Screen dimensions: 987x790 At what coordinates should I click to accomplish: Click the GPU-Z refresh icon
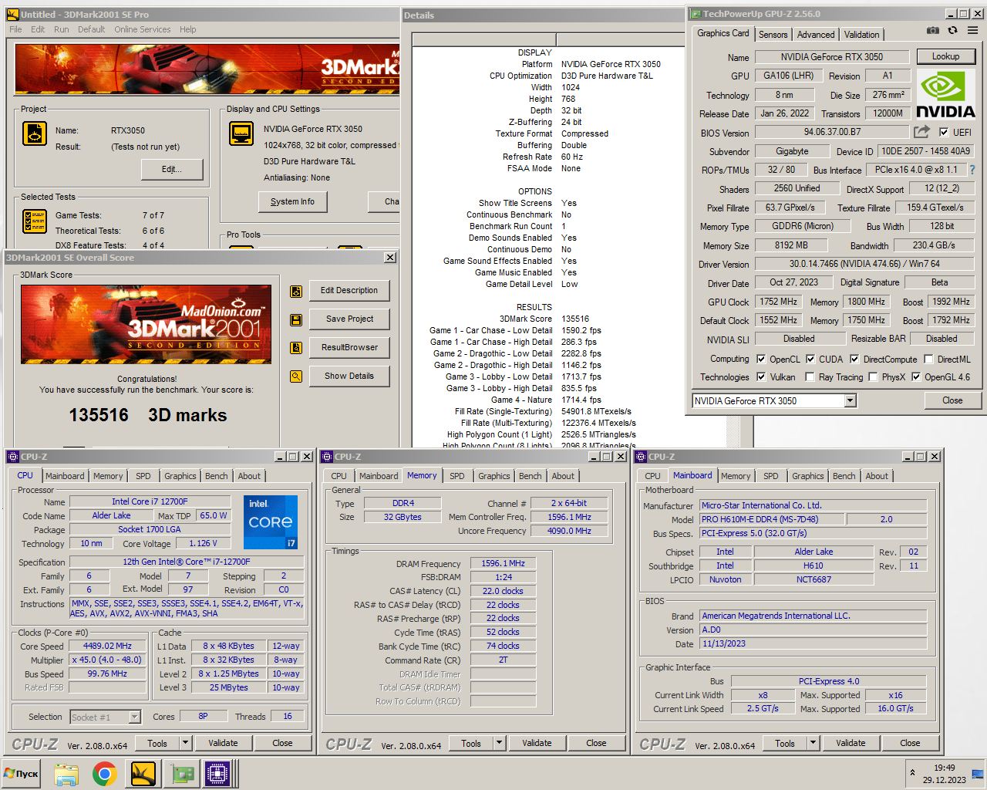click(x=952, y=30)
